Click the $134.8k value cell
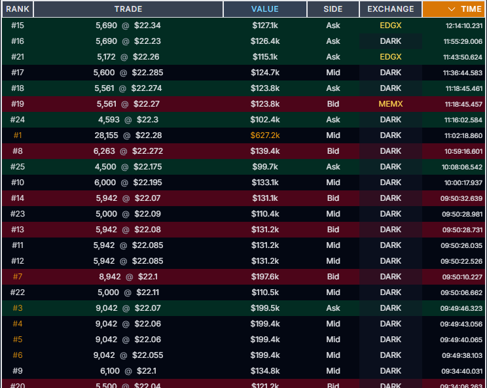 [x=265, y=371]
